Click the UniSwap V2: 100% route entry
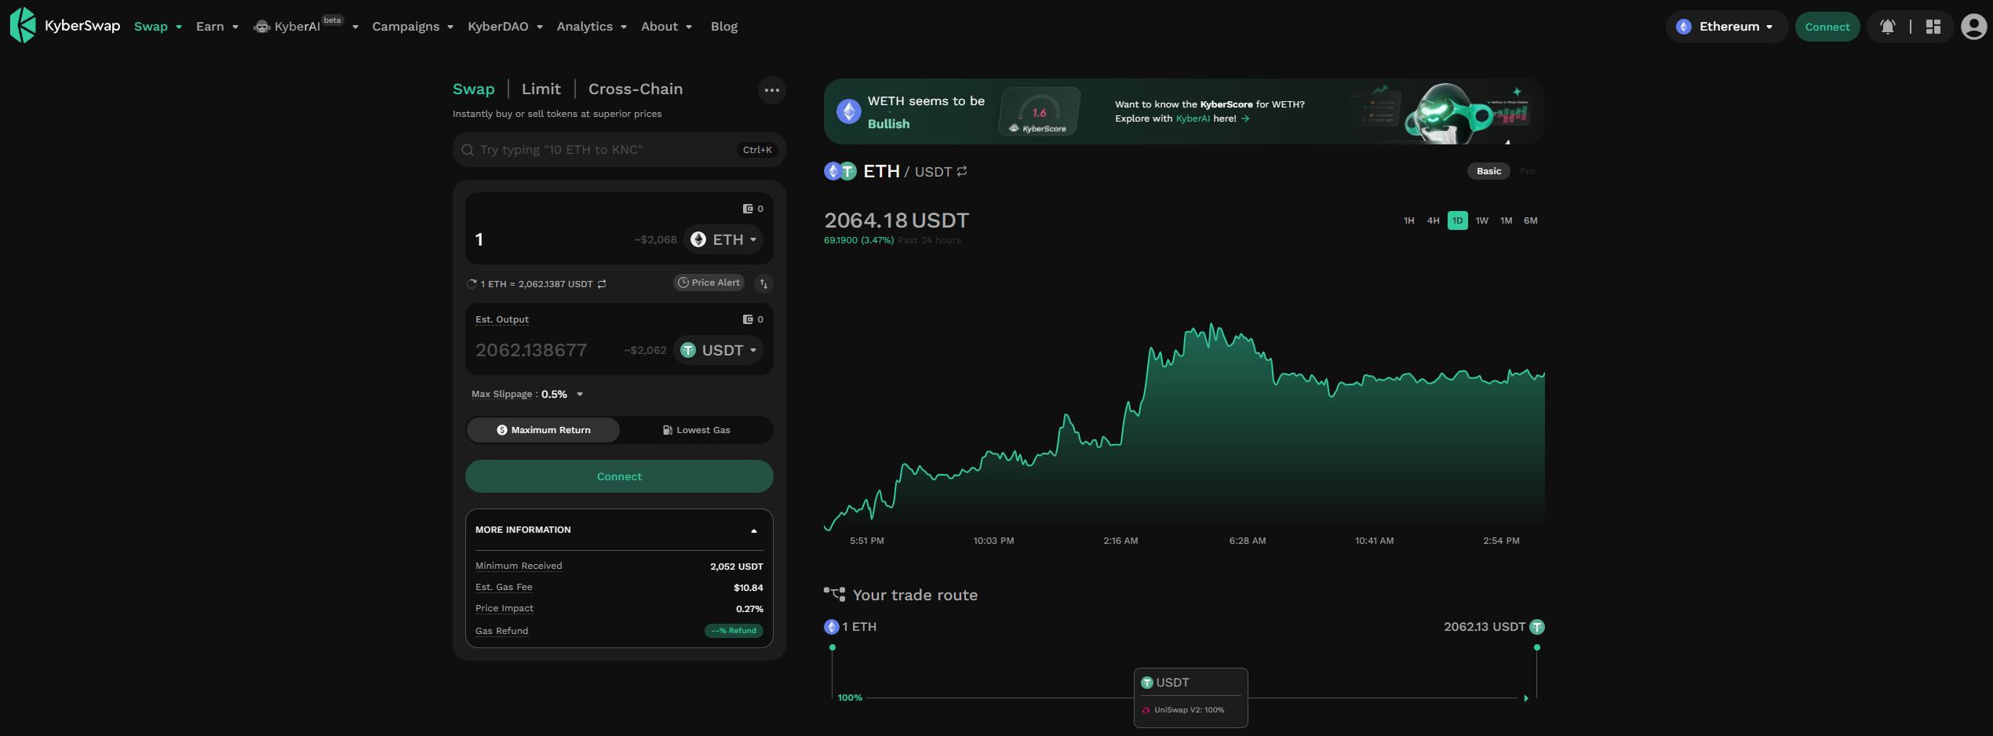This screenshot has height=736, width=1993. 1183,710
